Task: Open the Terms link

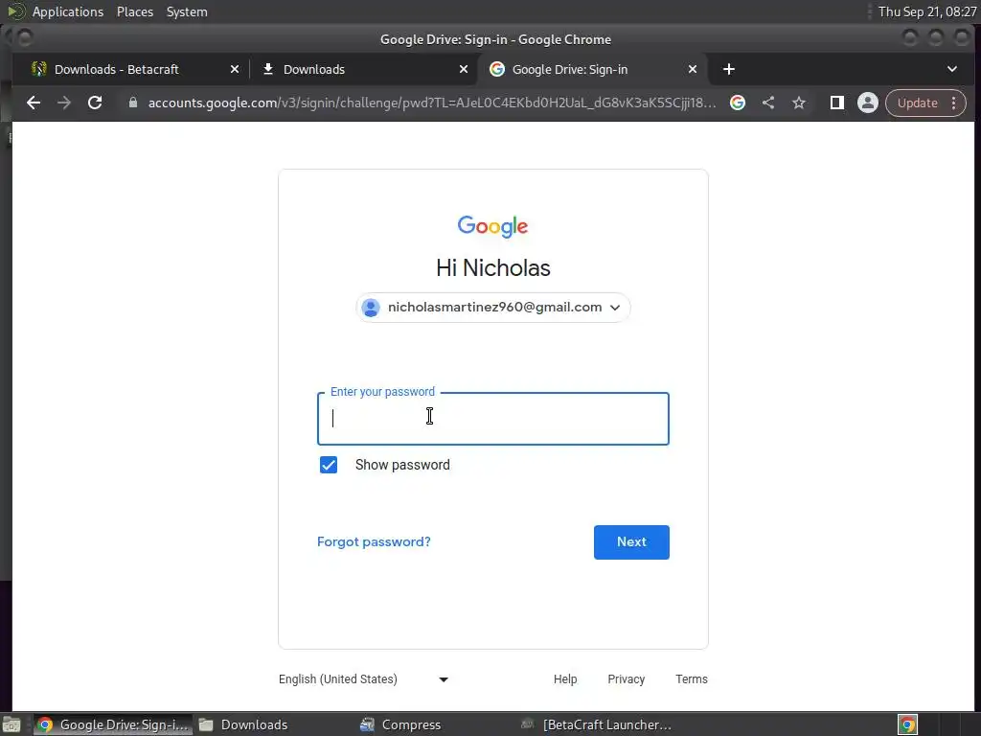Action: coord(692,679)
